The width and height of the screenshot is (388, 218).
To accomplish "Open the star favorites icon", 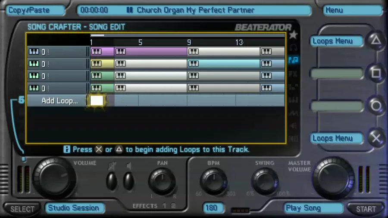I will [293, 35].
